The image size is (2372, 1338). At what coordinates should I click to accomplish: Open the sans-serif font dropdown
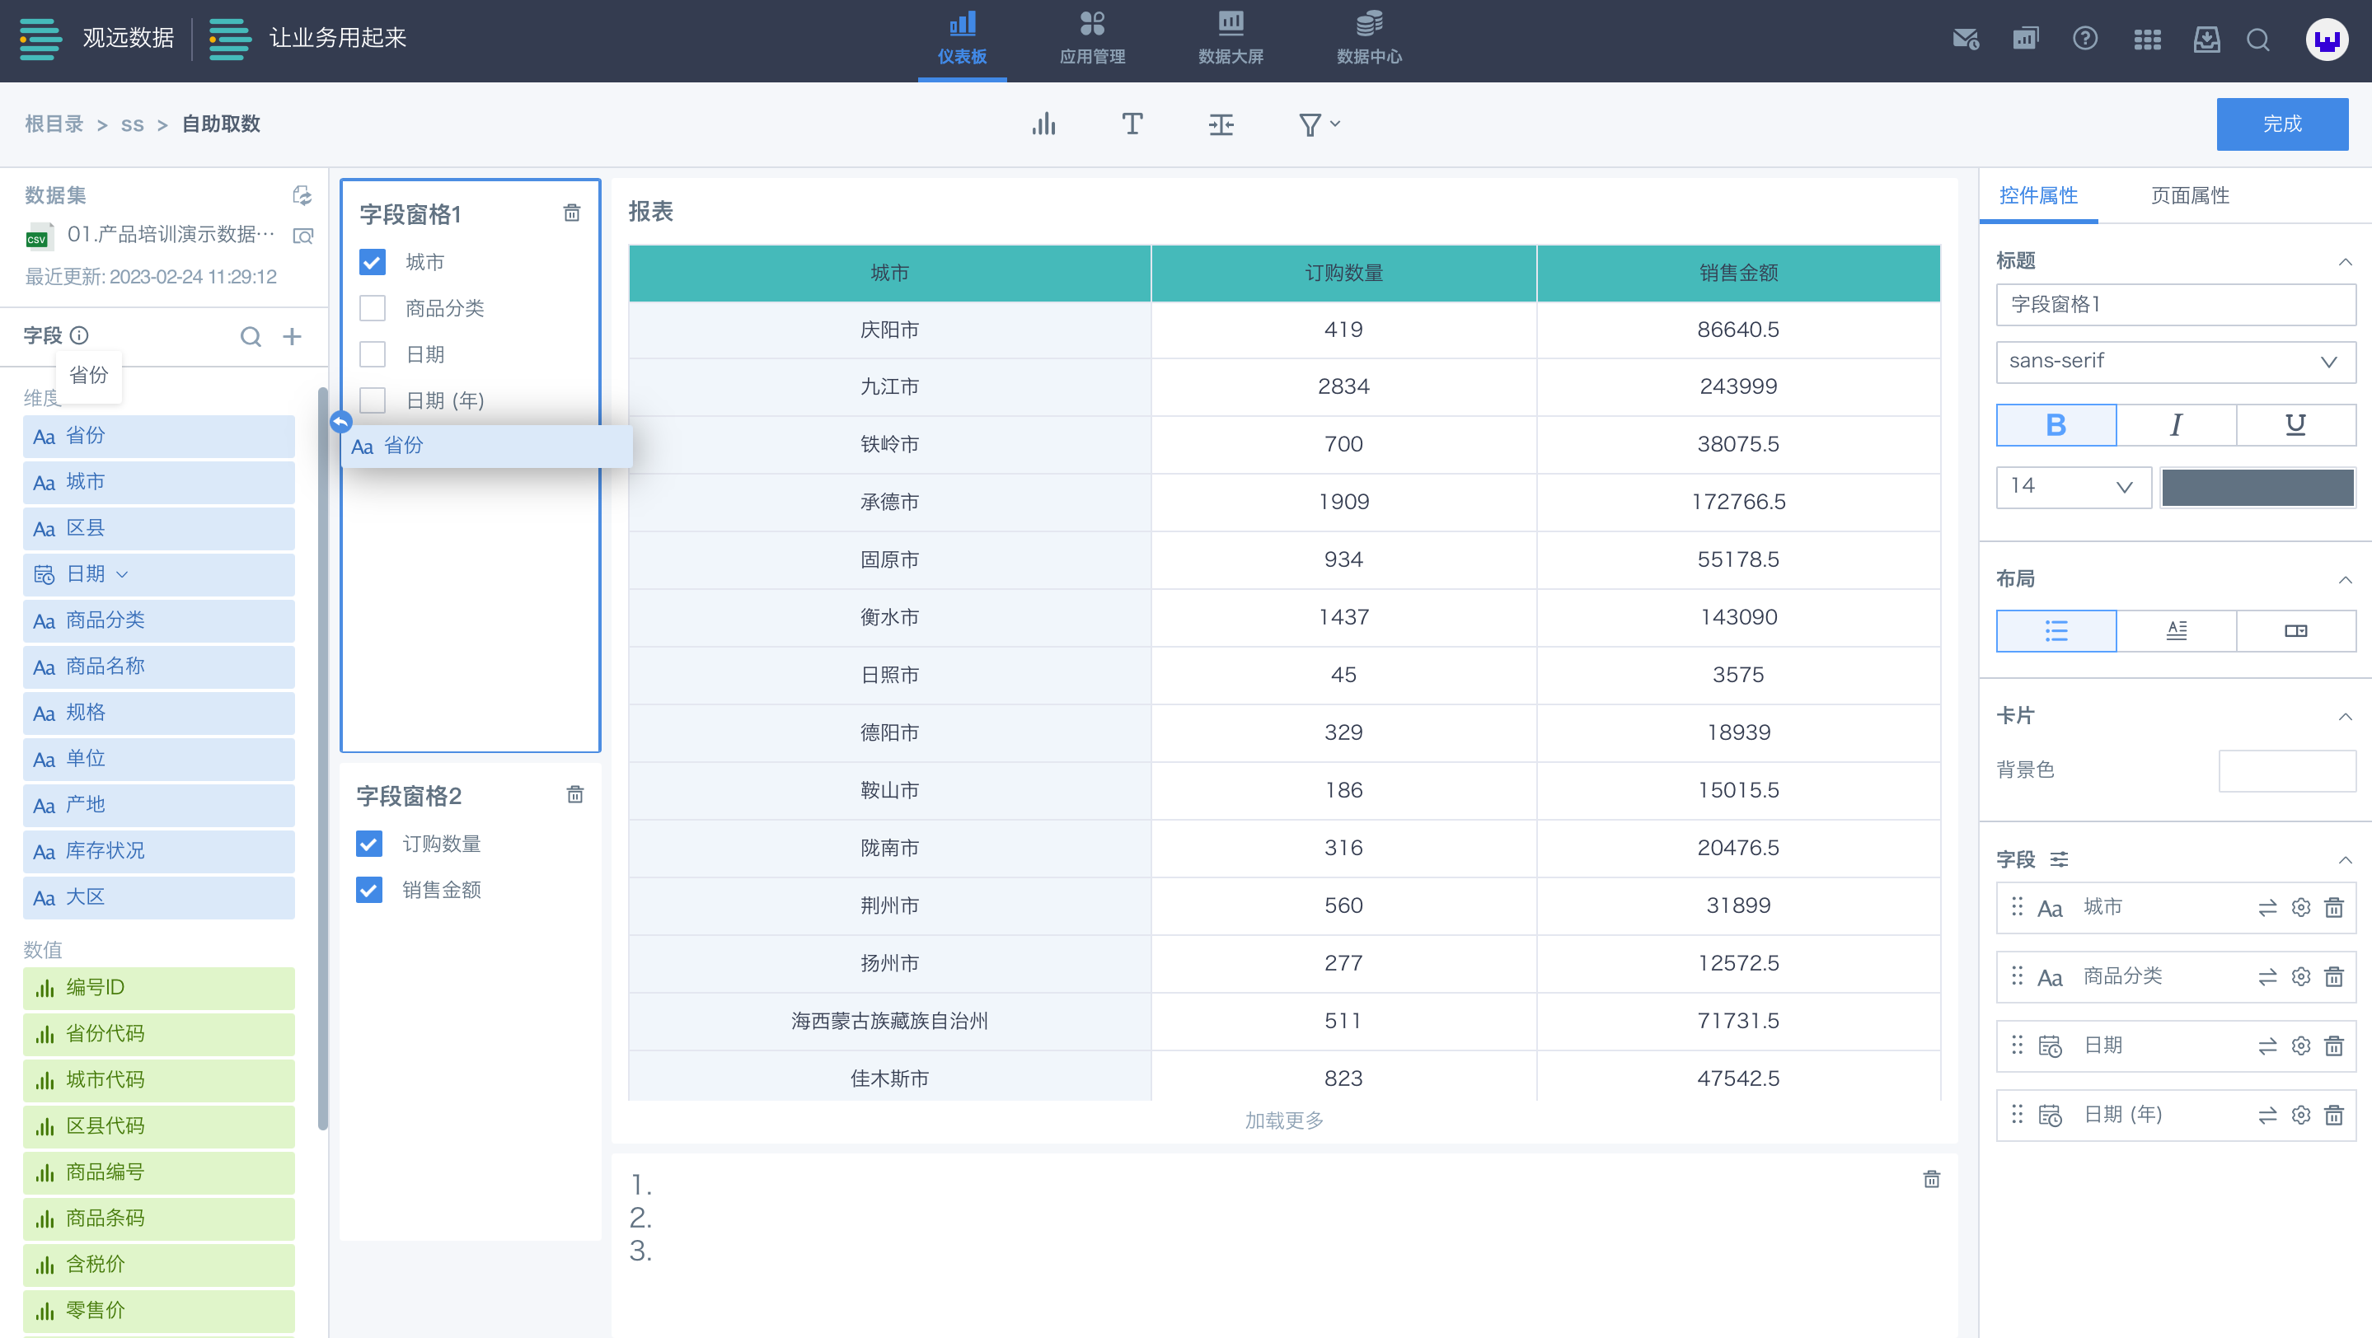[2175, 361]
